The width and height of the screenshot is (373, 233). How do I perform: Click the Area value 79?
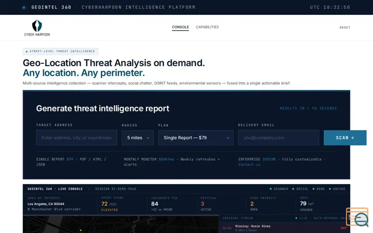coord(303,204)
